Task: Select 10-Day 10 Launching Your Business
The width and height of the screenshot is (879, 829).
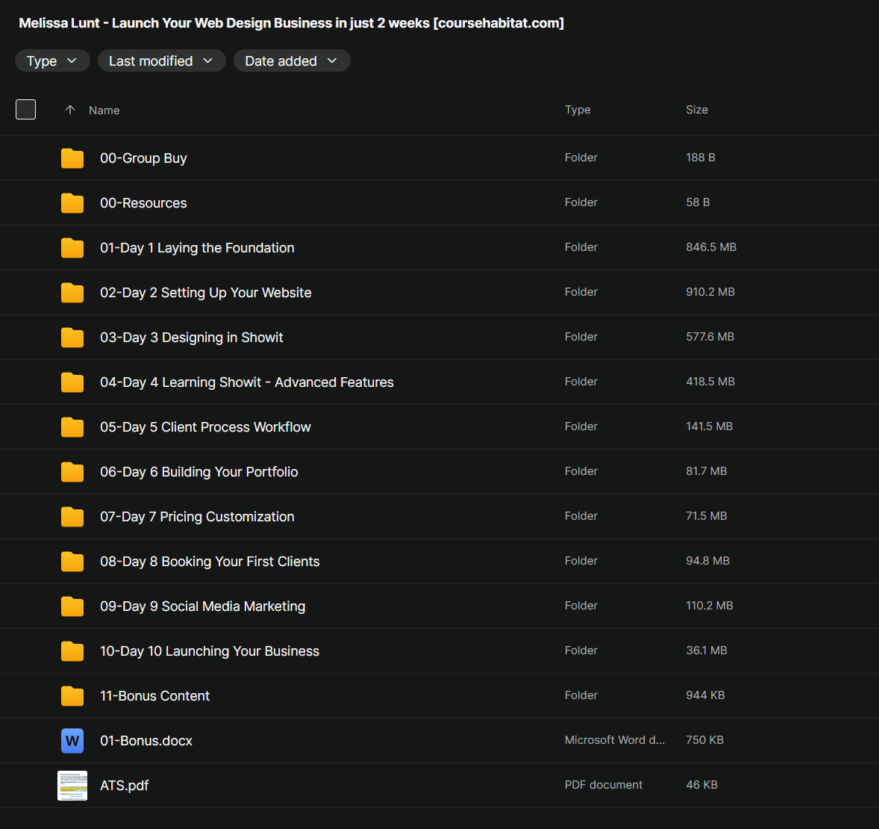Action: click(210, 651)
